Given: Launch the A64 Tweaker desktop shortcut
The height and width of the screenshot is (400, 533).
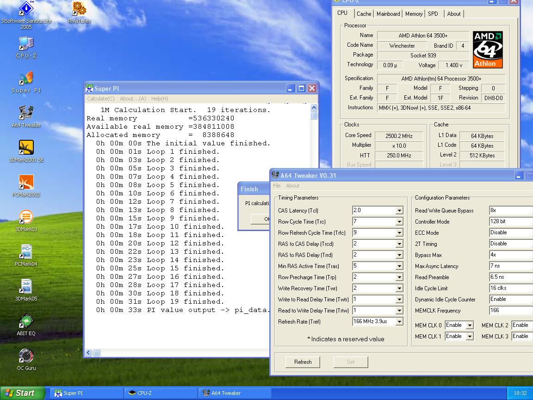Looking at the screenshot, I should click(26, 113).
